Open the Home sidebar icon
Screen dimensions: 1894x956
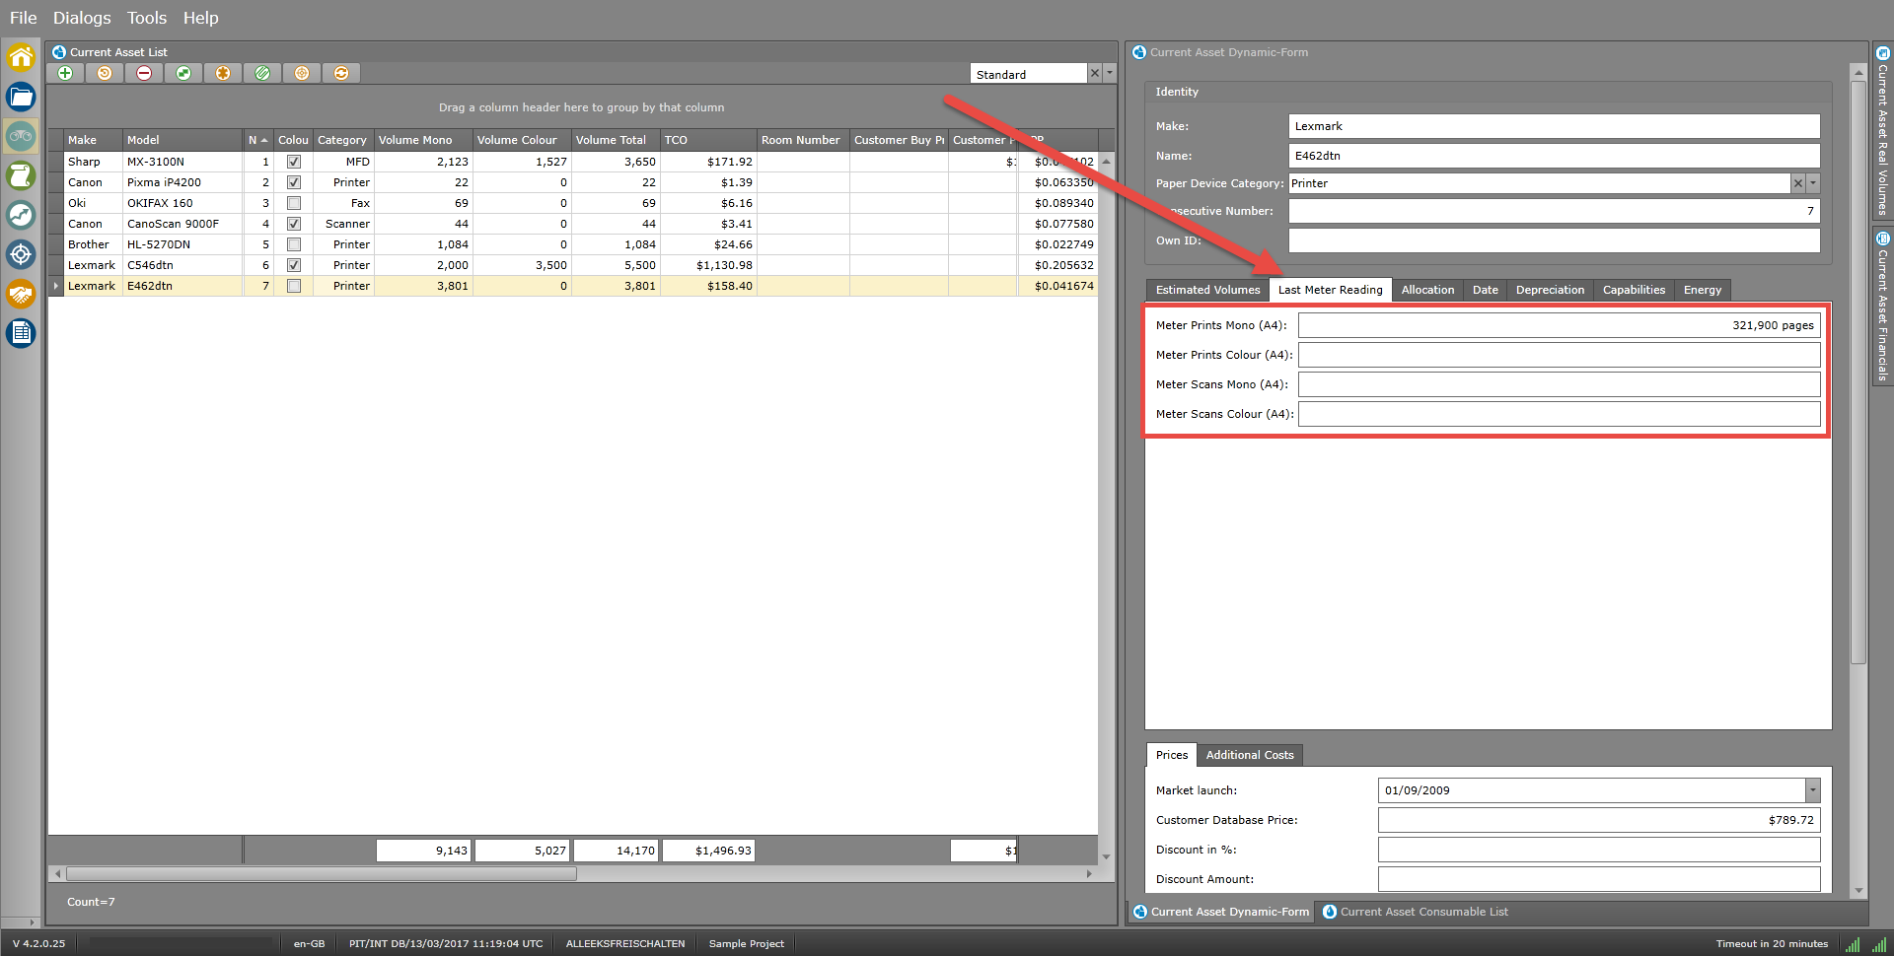pos(21,57)
